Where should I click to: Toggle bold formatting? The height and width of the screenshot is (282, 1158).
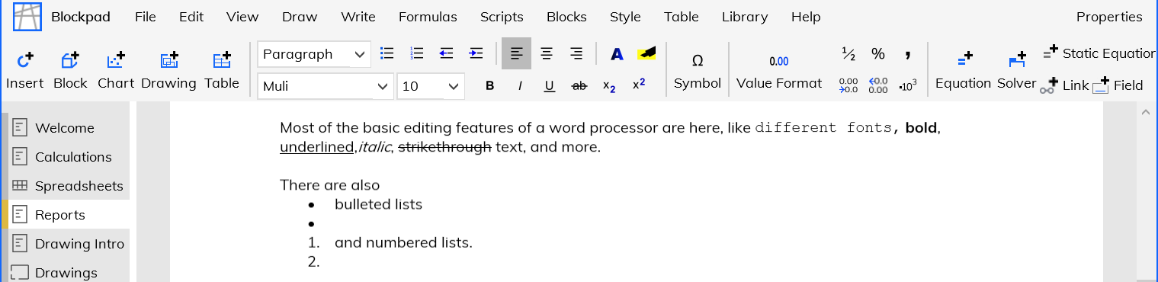pyautogui.click(x=489, y=86)
